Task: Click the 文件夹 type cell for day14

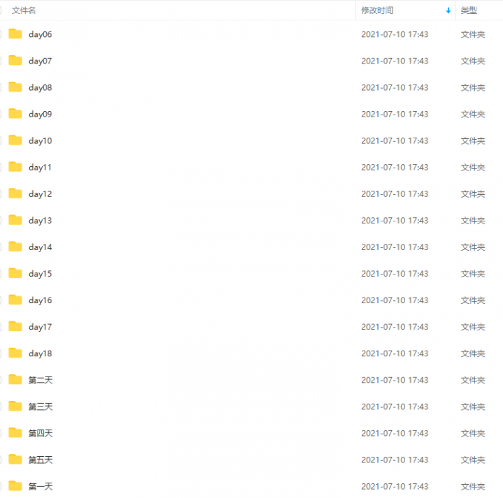Action: 473,247
